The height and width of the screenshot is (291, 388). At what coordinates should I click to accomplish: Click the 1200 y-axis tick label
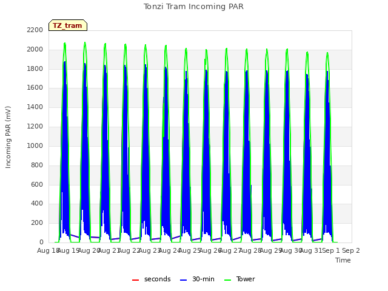(35, 127)
